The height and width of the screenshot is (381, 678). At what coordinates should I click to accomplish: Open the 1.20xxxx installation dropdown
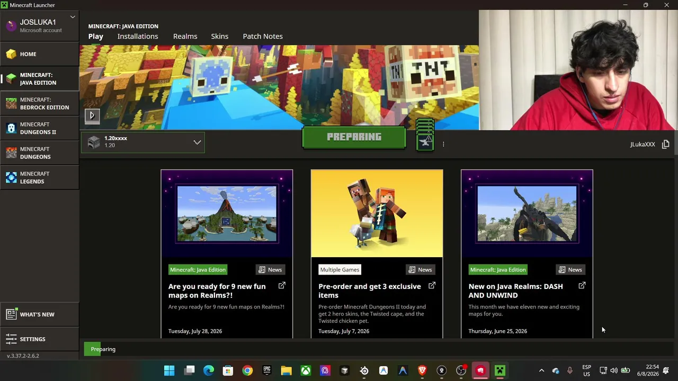pyautogui.click(x=143, y=142)
